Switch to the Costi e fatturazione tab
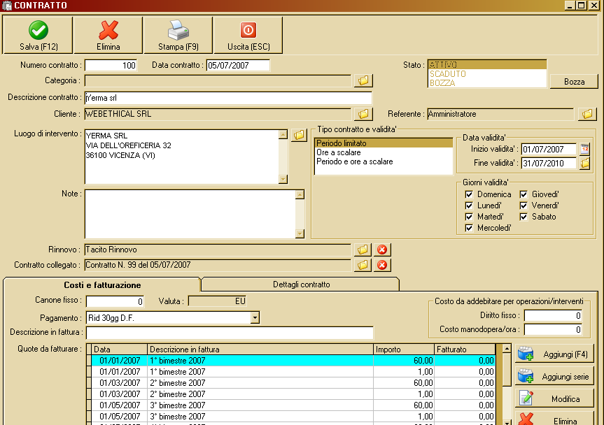The height and width of the screenshot is (425, 604). (102, 285)
